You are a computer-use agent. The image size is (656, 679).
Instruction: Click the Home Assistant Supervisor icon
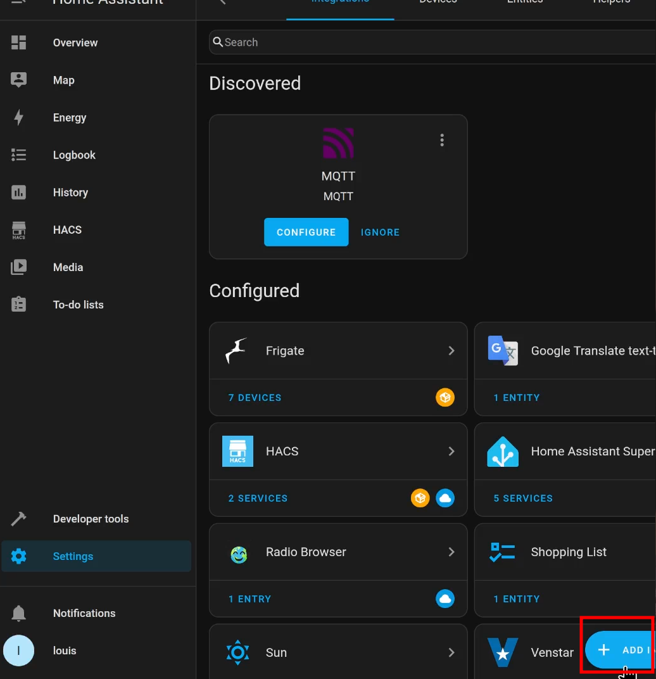coord(503,451)
